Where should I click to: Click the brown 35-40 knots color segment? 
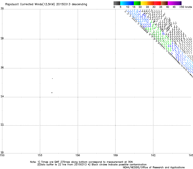coord(164,3)
